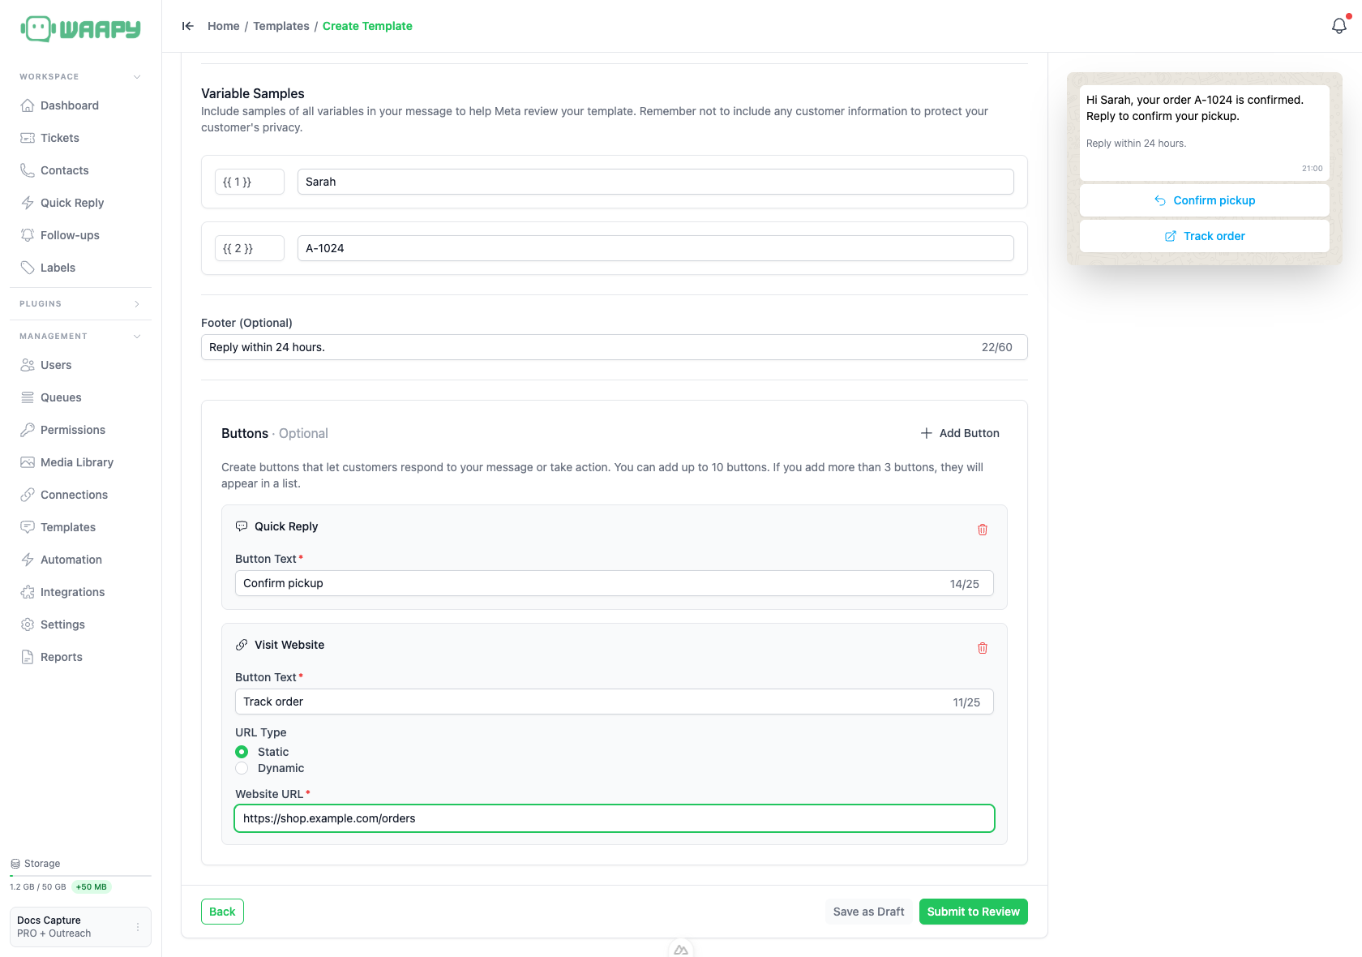Click the +50 MB storage badge

pyautogui.click(x=92, y=887)
